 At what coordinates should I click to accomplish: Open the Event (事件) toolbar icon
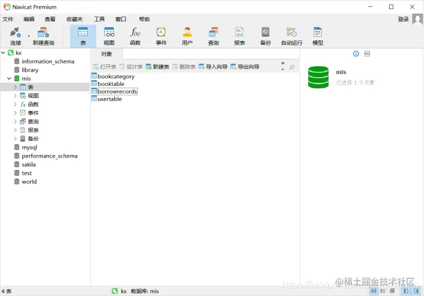(161, 36)
